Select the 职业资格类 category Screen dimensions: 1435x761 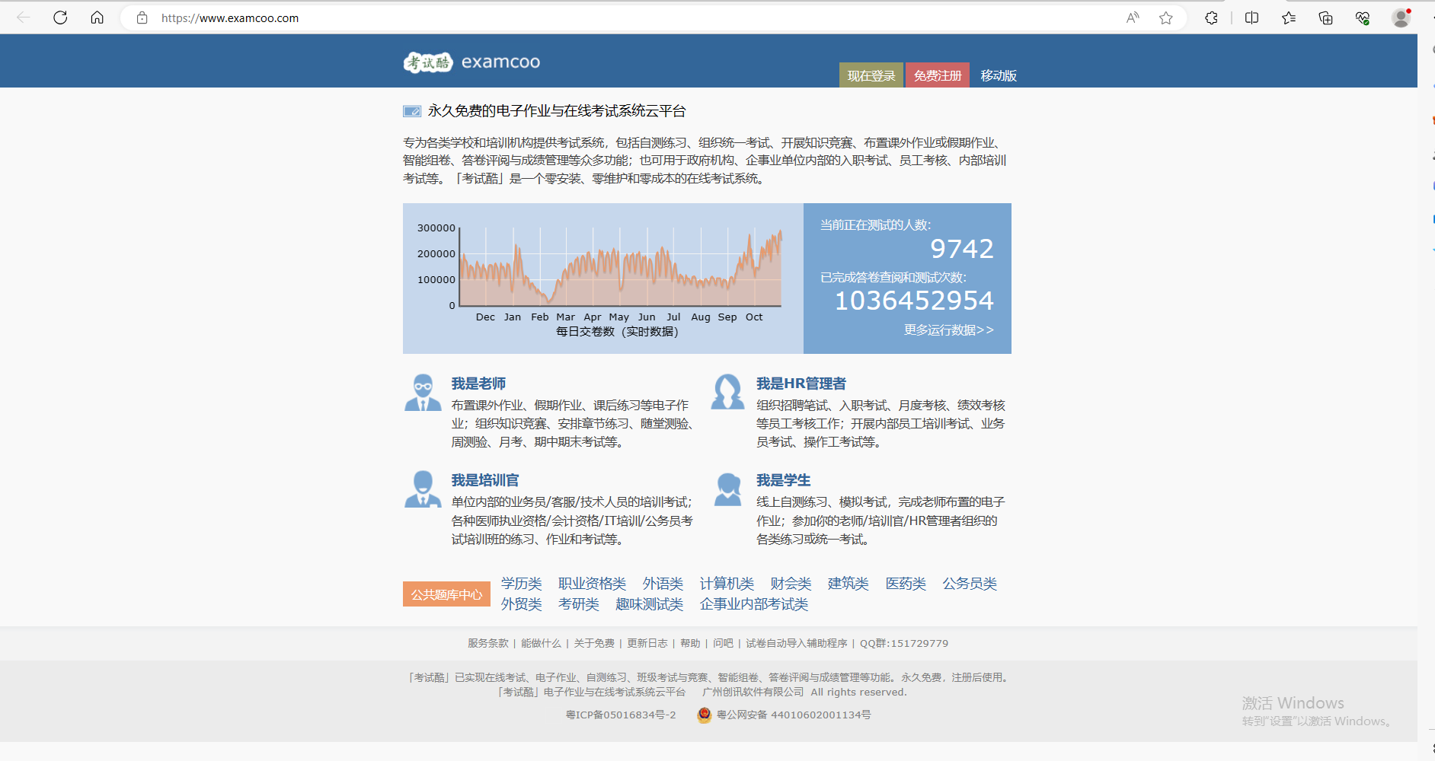pos(592,584)
